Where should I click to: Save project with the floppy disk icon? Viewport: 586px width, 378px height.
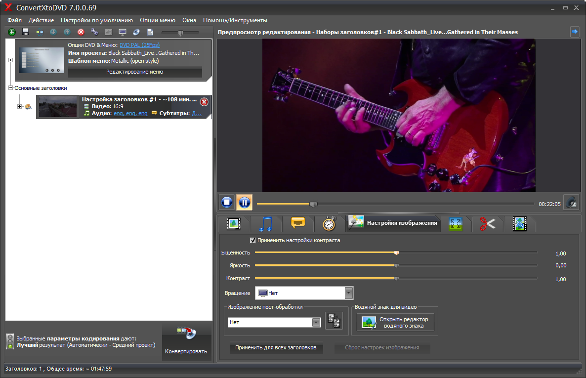point(26,32)
